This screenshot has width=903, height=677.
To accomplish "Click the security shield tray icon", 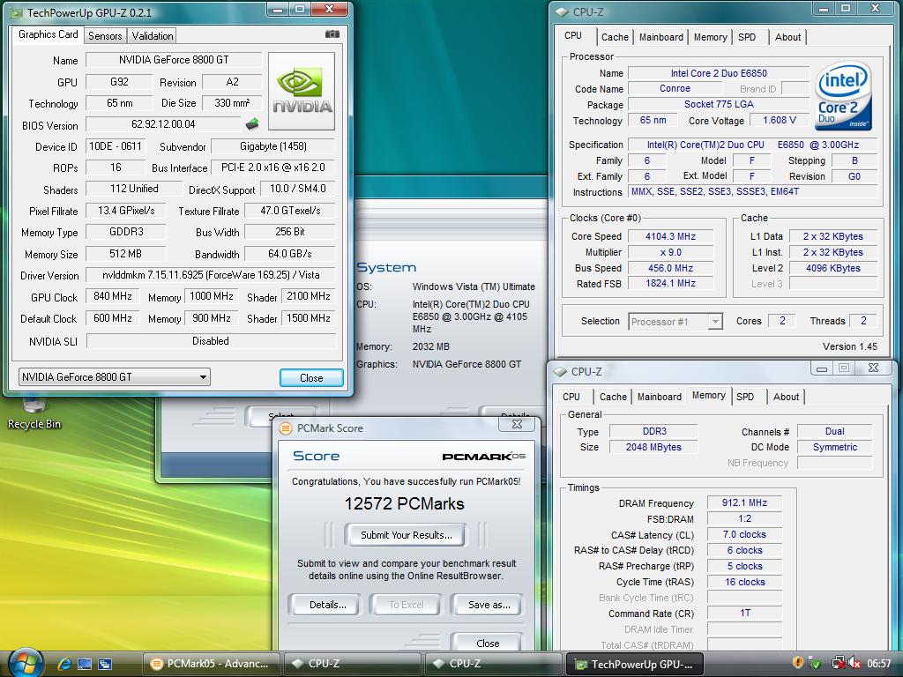I will pyautogui.click(x=797, y=663).
